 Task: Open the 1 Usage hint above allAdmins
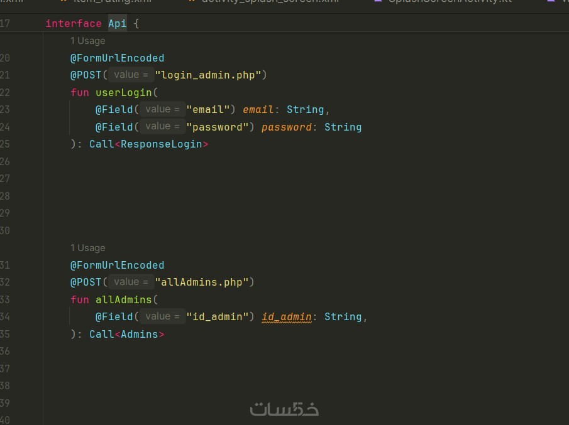click(88, 248)
